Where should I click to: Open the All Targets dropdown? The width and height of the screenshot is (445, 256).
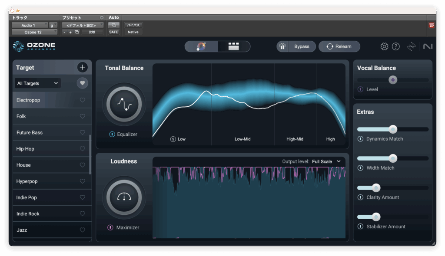[x=37, y=83]
